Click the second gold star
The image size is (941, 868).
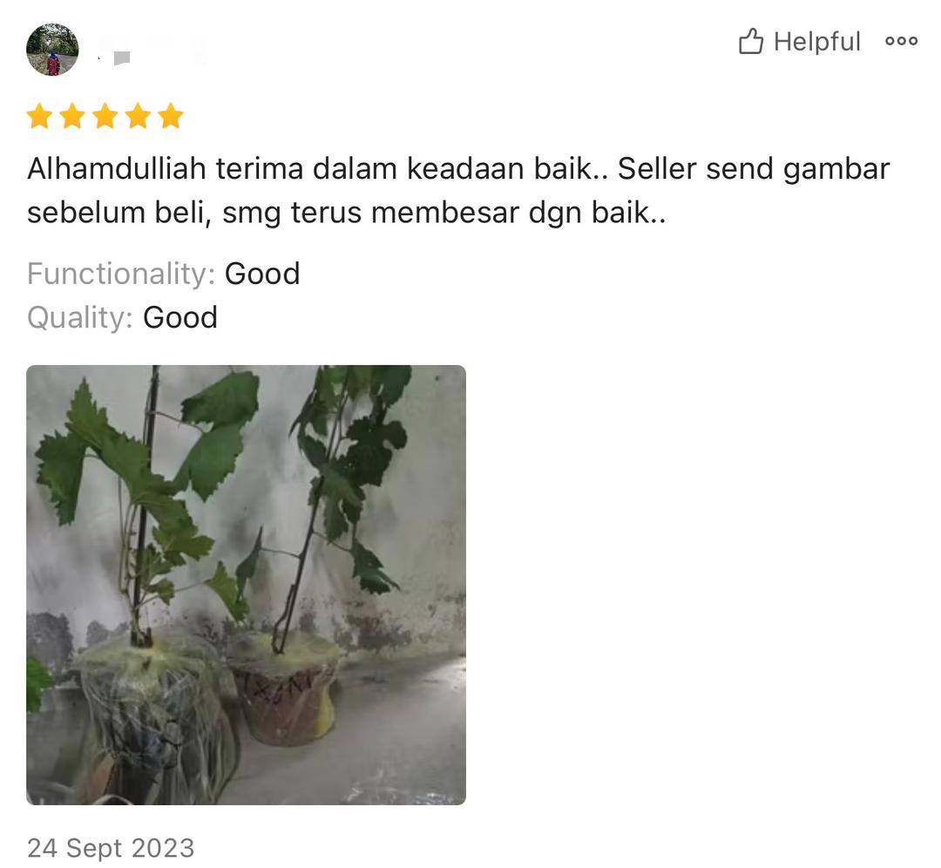point(72,115)
